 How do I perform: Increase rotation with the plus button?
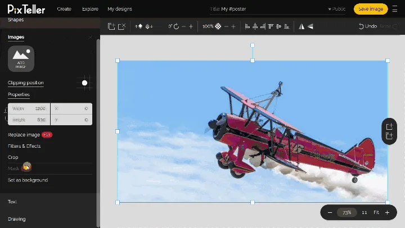[191, 26]
